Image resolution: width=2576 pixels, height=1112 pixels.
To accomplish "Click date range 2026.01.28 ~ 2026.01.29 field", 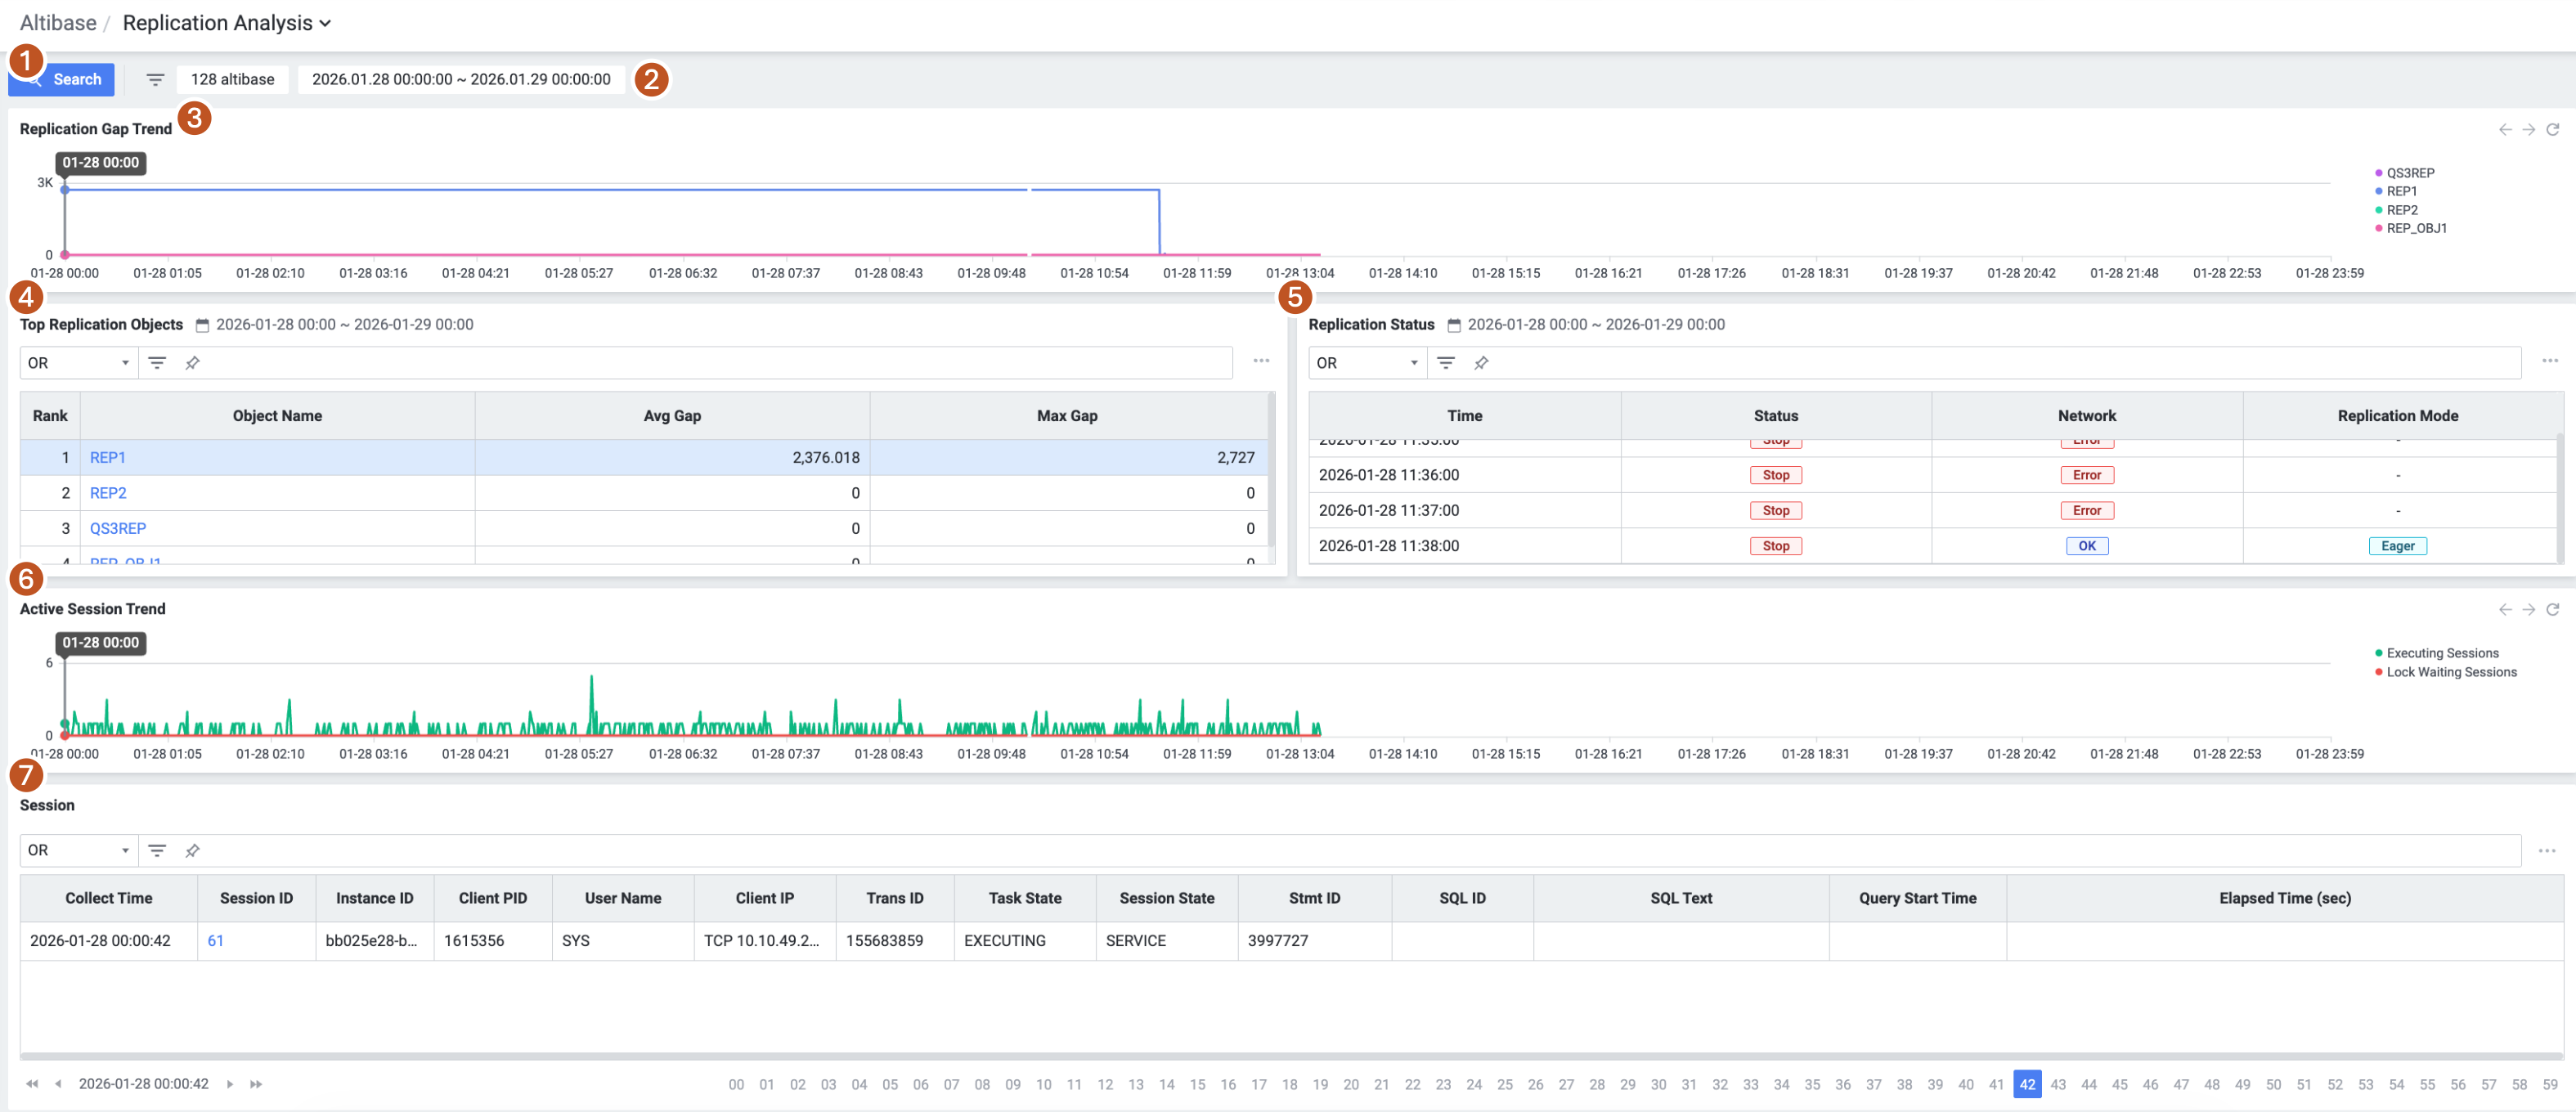I will pyautogui.click(x=461, y=80).
